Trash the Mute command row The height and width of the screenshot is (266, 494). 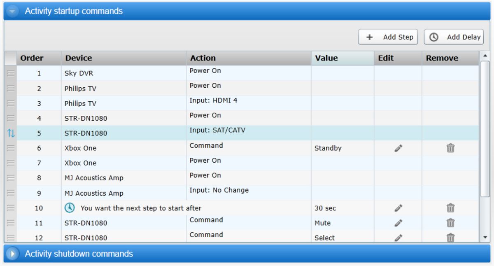click(x=450, y=223)
